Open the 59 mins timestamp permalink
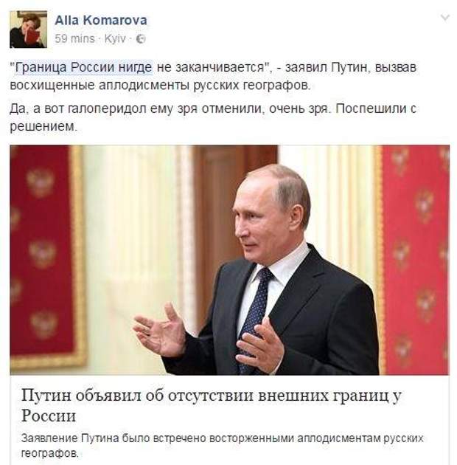Screen dimensions: 457x465 [74, 39]
